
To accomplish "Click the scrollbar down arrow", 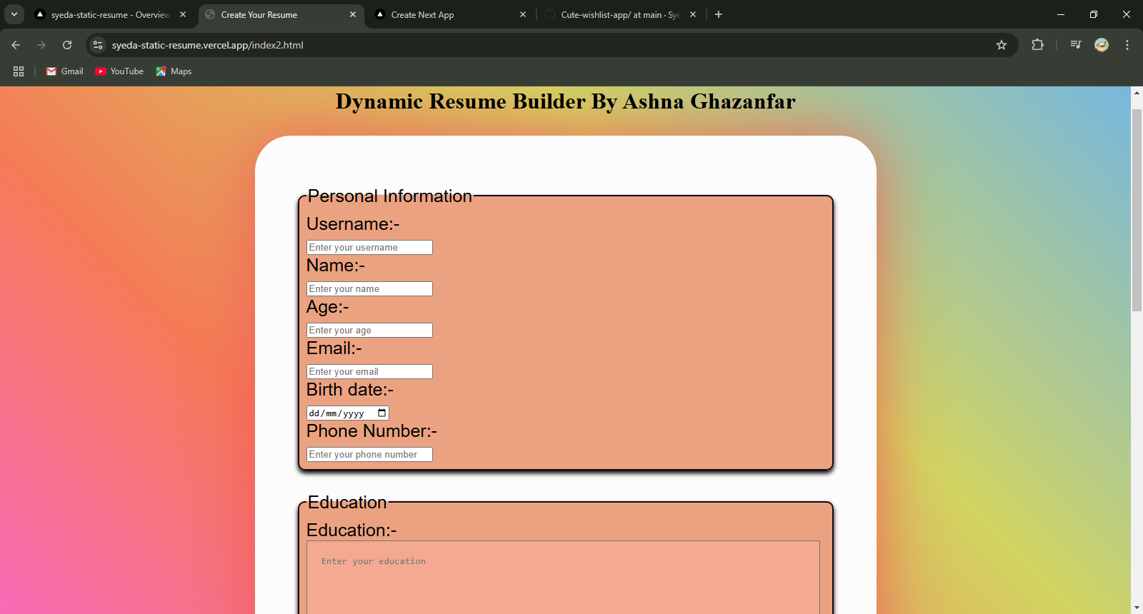I will (1137, 608).
